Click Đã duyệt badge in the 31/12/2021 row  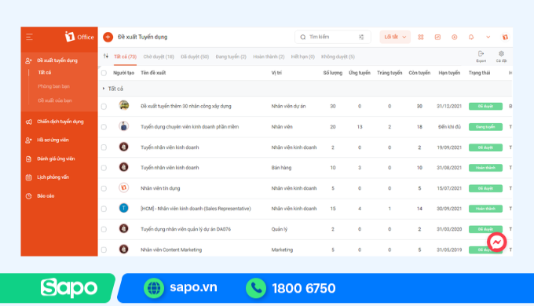click(485, 106)
